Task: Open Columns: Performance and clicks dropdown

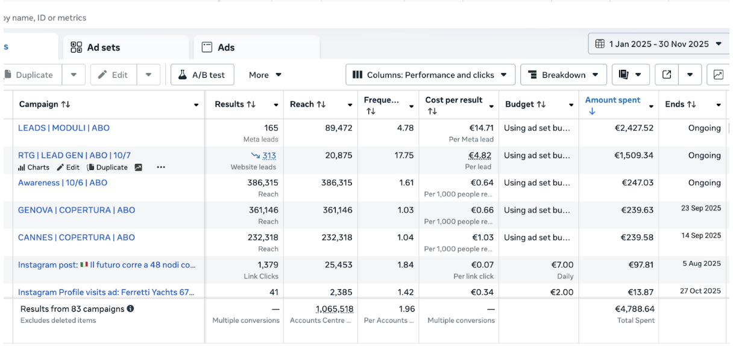Action: pos(430,75)
